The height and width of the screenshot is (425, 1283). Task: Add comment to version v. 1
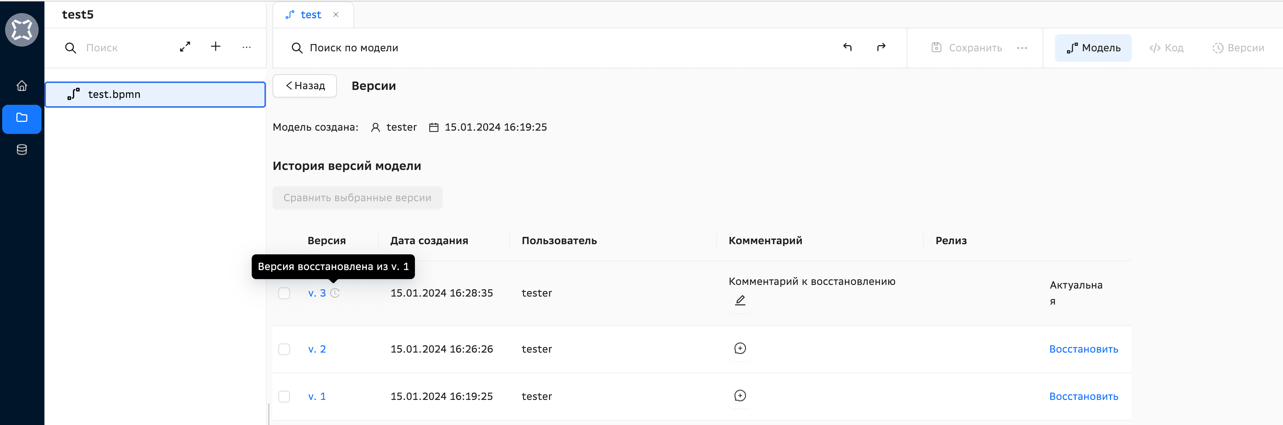(740, 396)
